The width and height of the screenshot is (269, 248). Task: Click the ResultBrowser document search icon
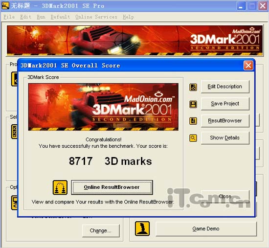click(193, 121)
